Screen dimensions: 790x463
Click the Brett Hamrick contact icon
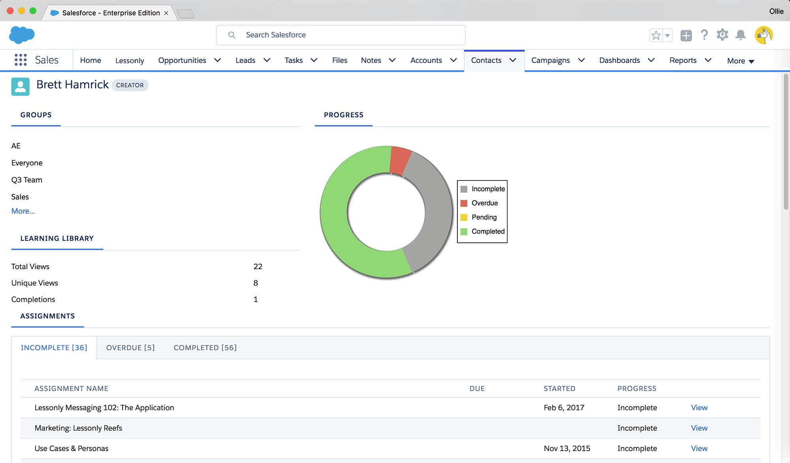tap(20, 86)
